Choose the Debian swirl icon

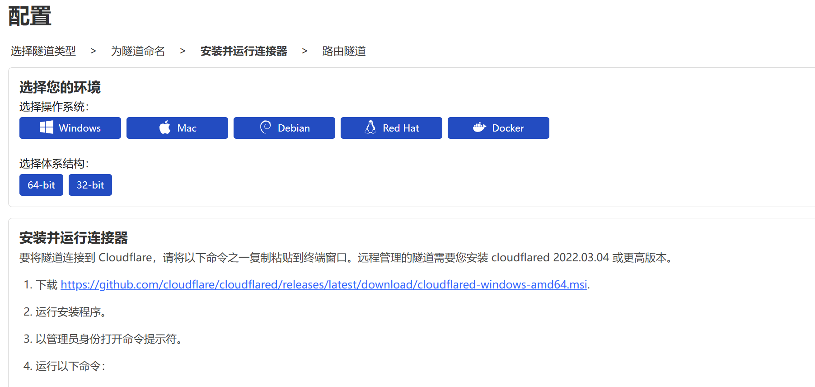(x=266, y=127)
